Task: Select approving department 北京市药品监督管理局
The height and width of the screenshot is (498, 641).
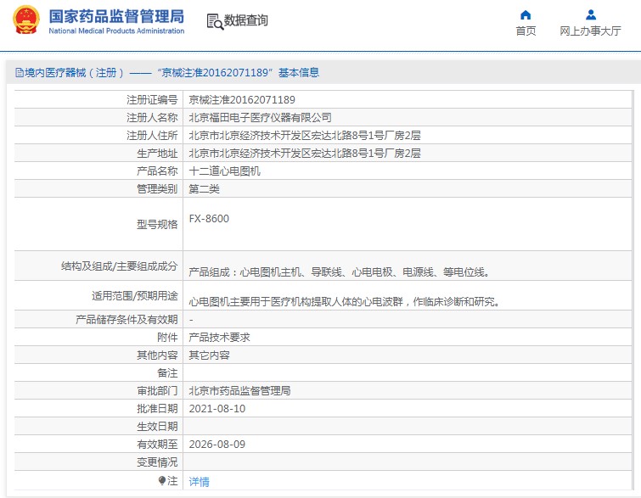Action: pyautogui.click(x=239, y=391)
